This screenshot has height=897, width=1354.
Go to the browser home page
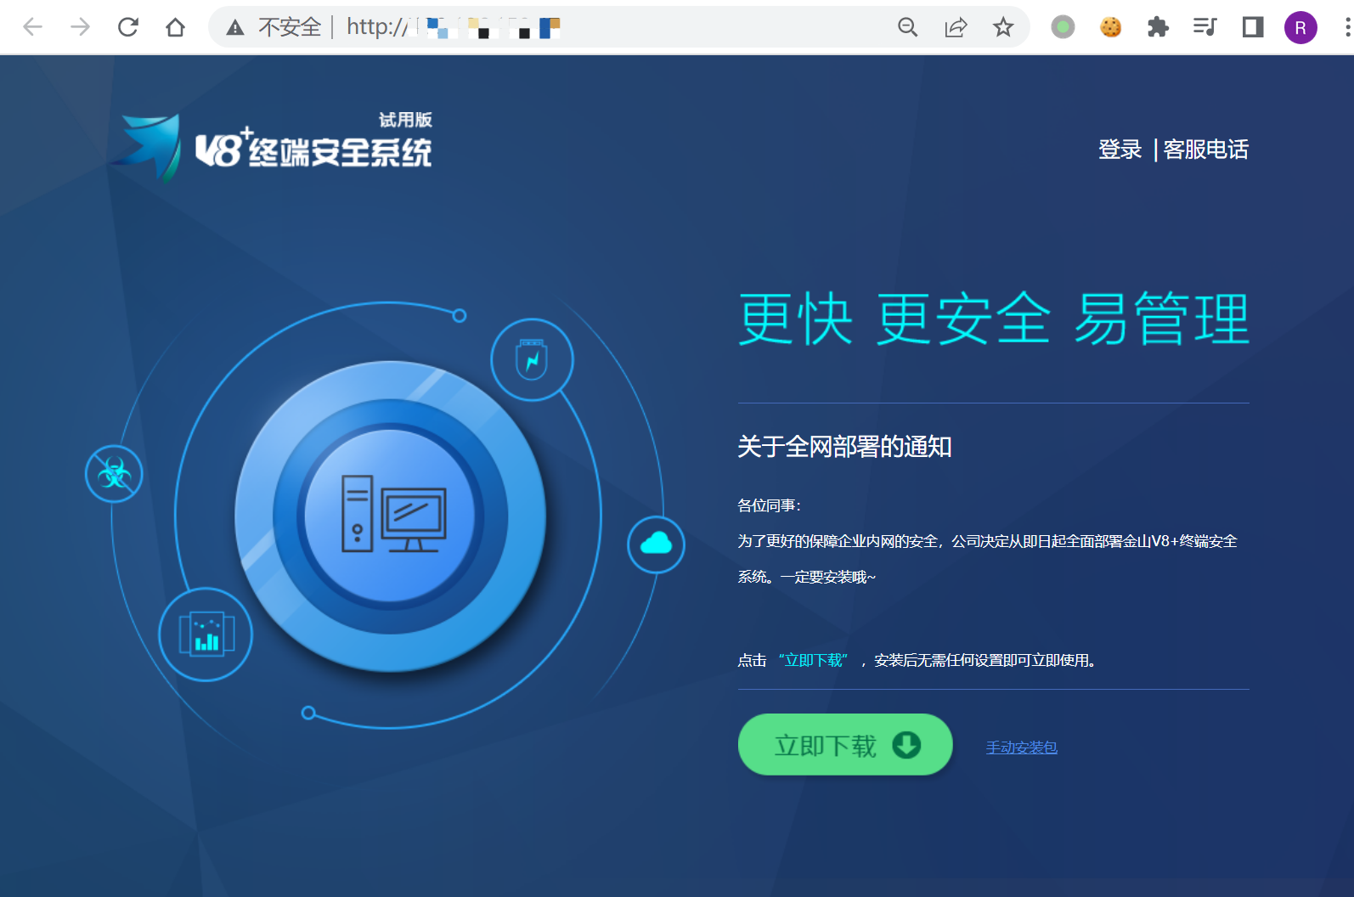click(x=175, y=27)
